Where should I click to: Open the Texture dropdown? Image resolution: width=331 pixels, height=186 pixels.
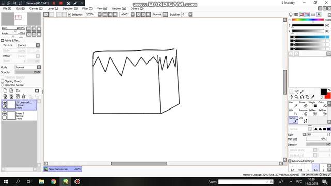(38, 45)
